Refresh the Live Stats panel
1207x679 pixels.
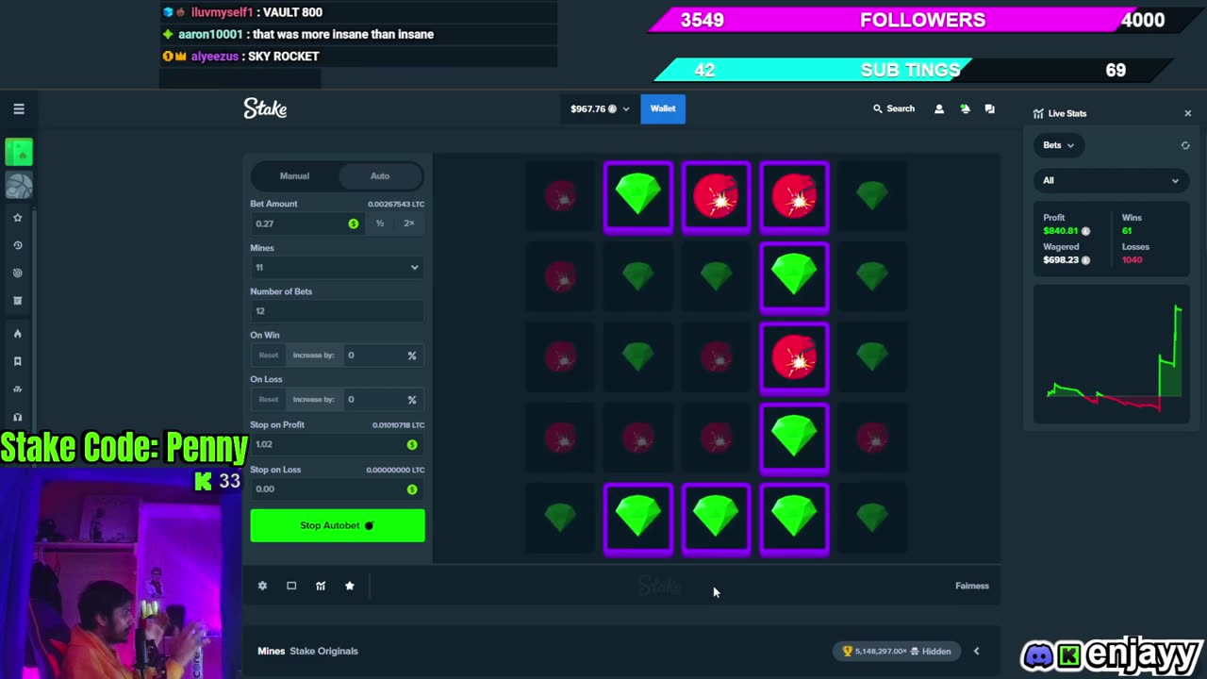click(x=1185, y=145)
